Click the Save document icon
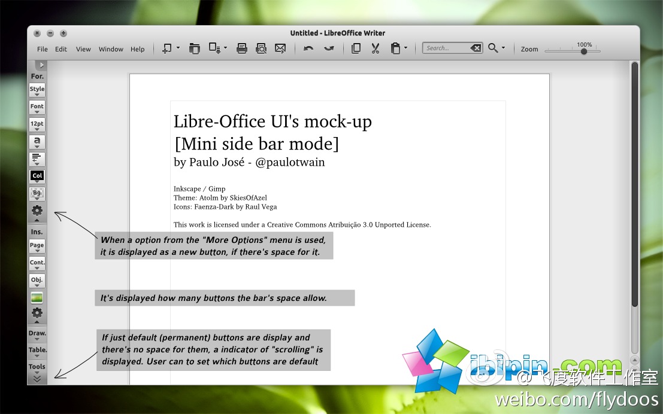663x414 pixels. click(x=215, y=48)
